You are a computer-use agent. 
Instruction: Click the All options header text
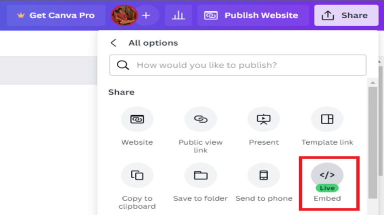153,43
